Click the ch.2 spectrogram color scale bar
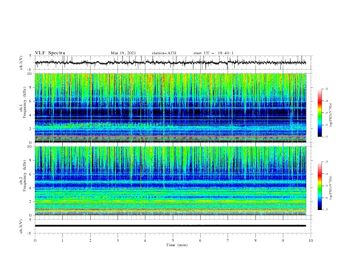Screen dimensions: 350x270 [x=320, y=186]
